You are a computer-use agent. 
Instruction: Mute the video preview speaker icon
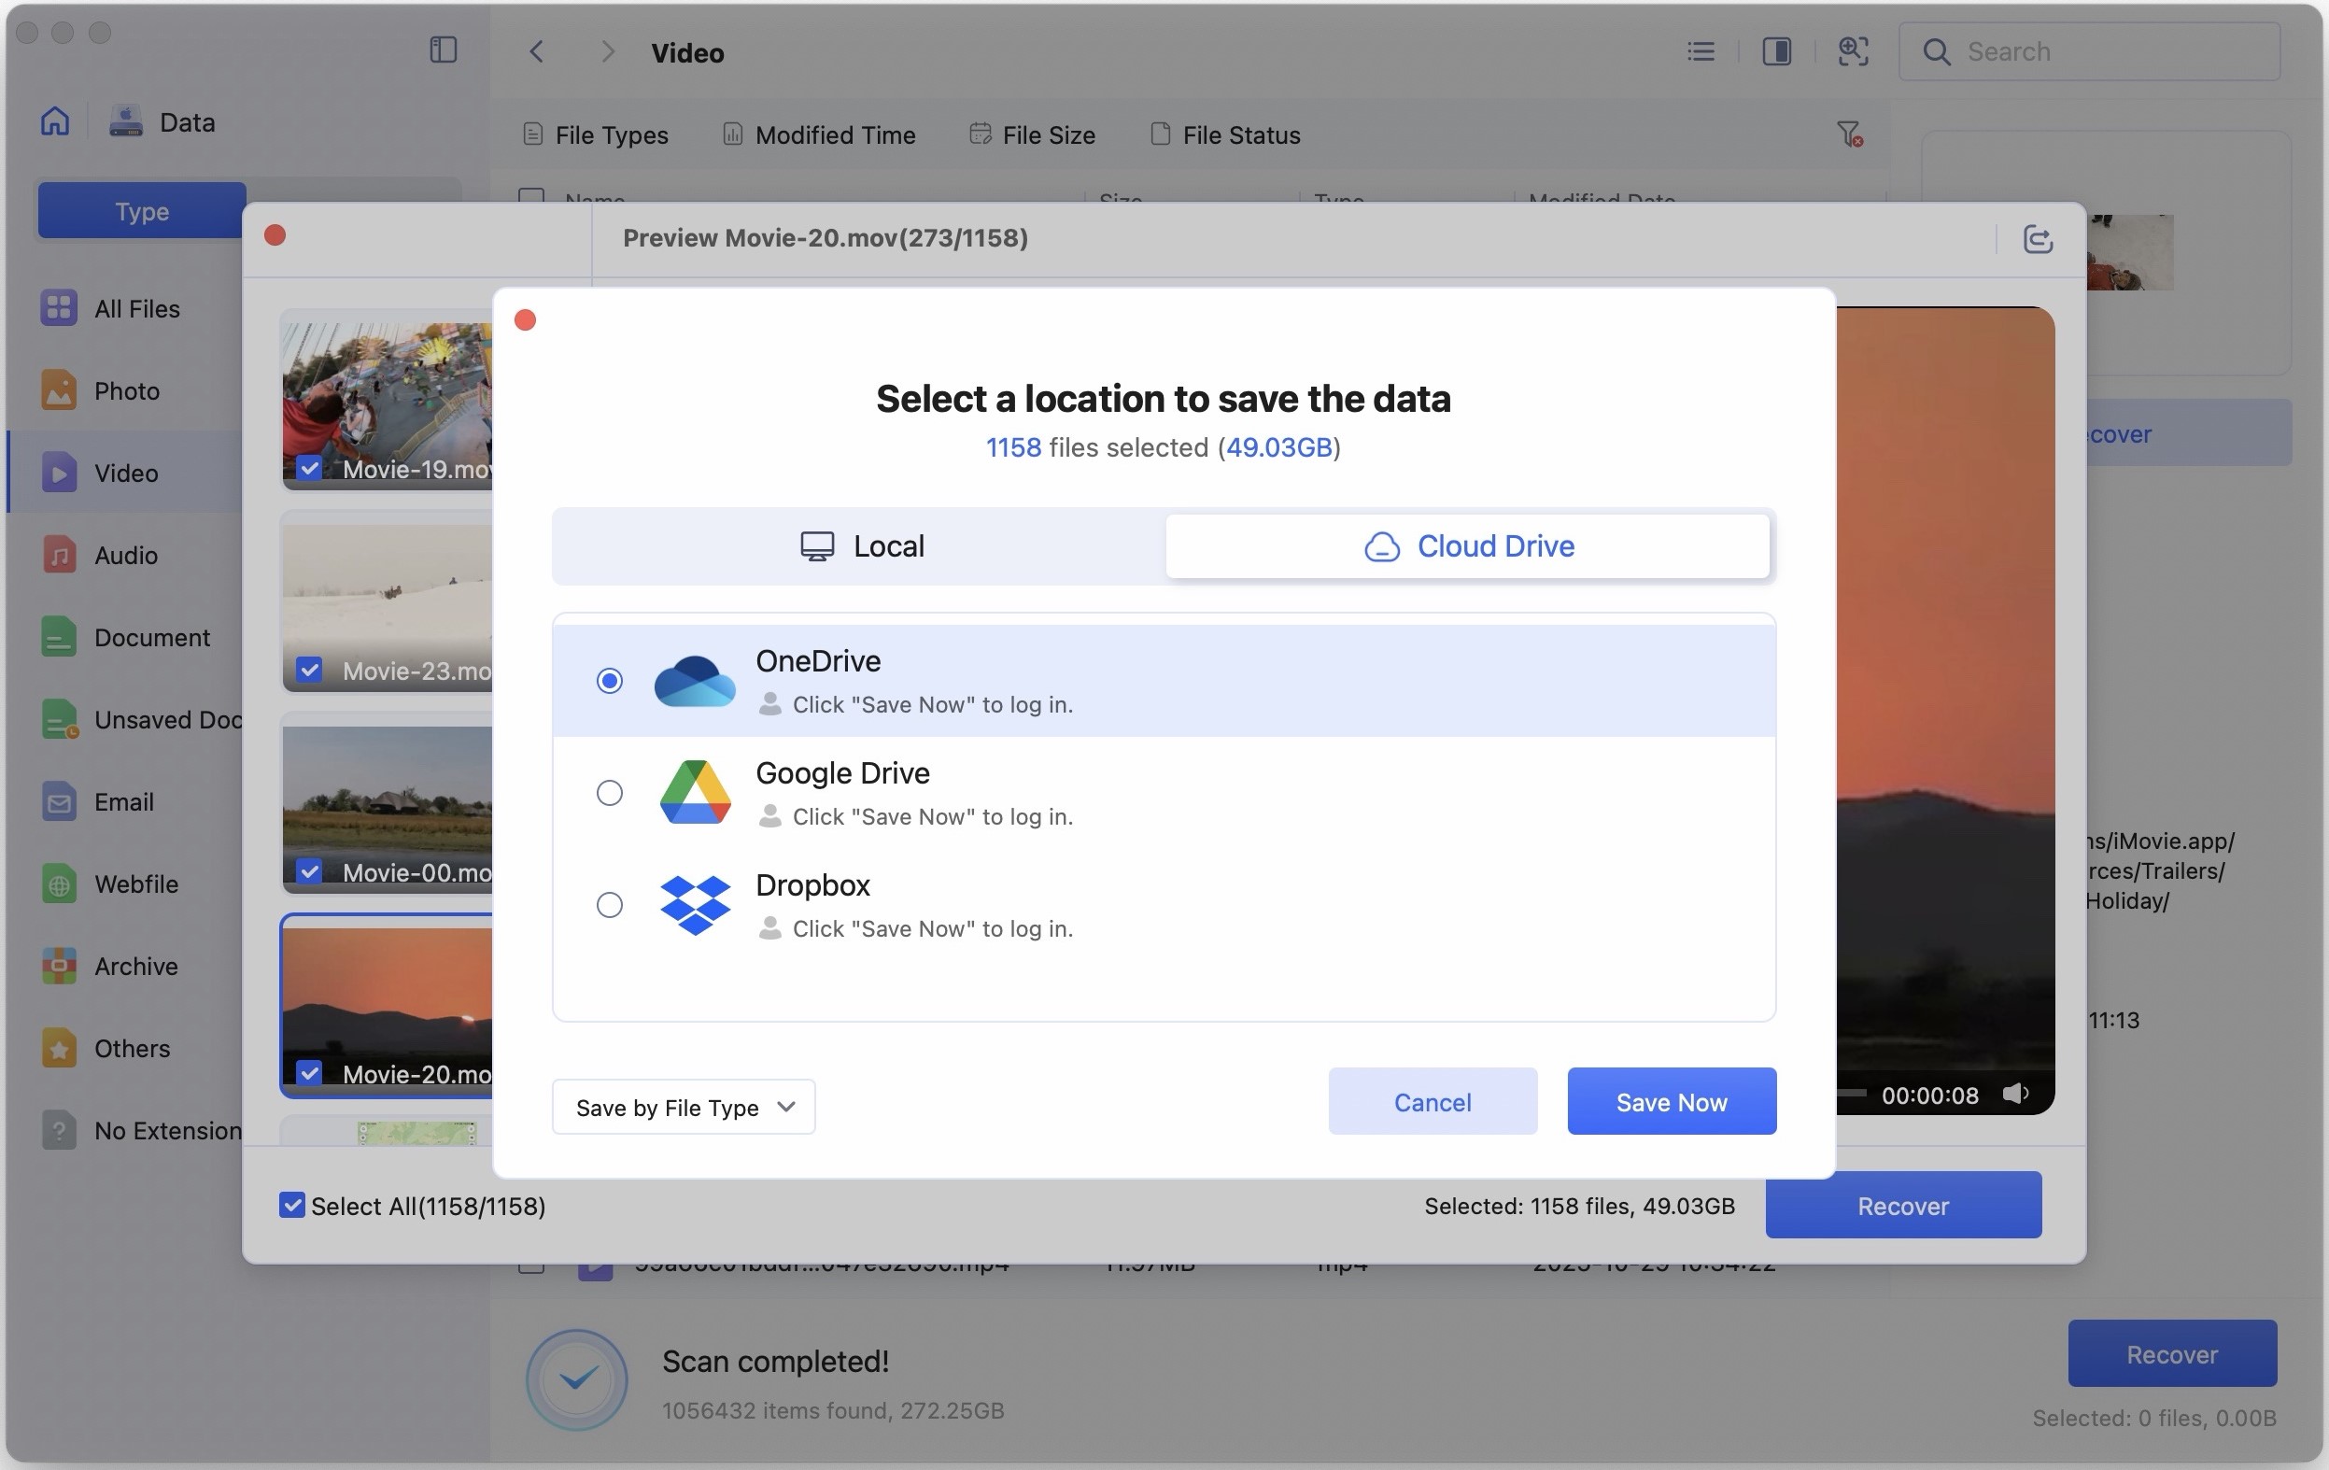(2014, 1094)
